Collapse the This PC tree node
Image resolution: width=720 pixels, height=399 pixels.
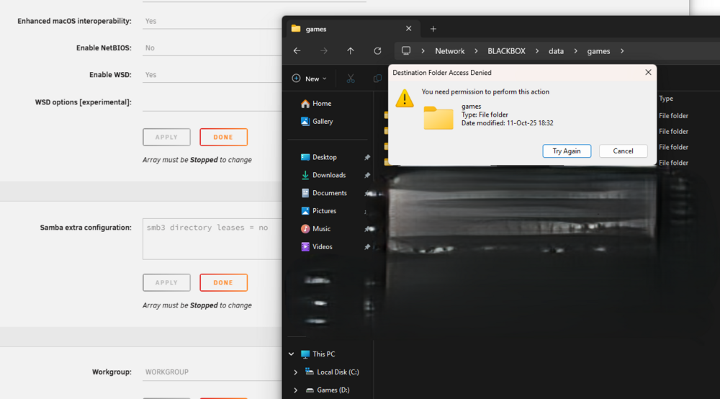coord(291,354)
